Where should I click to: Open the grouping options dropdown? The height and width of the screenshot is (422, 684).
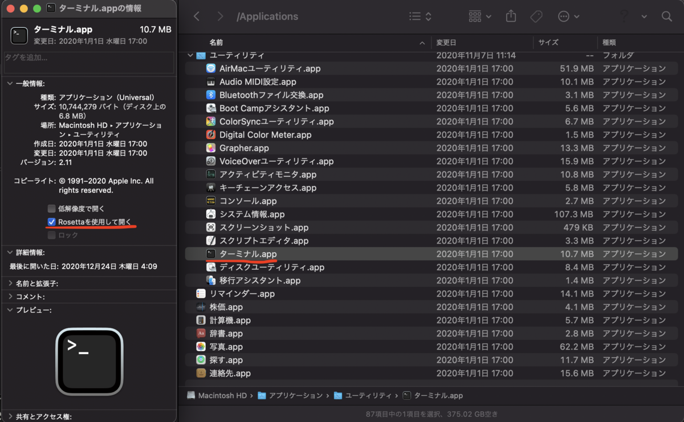click(x=480, y=17)
